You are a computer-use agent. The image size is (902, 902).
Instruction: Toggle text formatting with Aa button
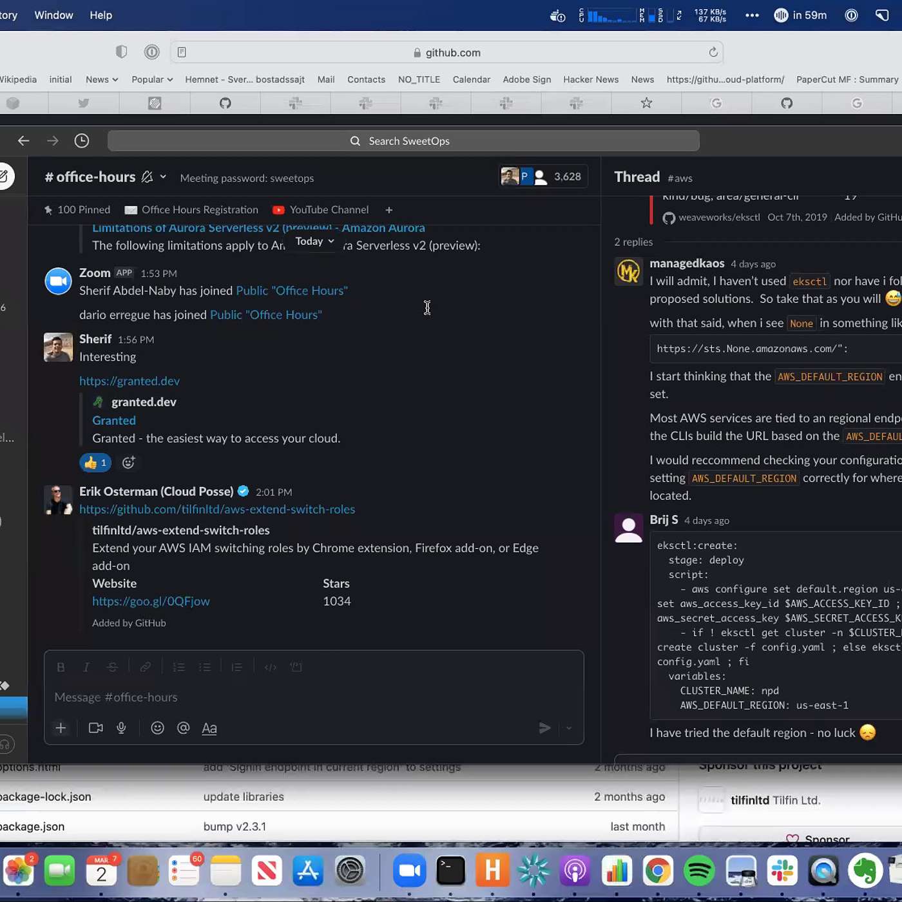(209, 728)
